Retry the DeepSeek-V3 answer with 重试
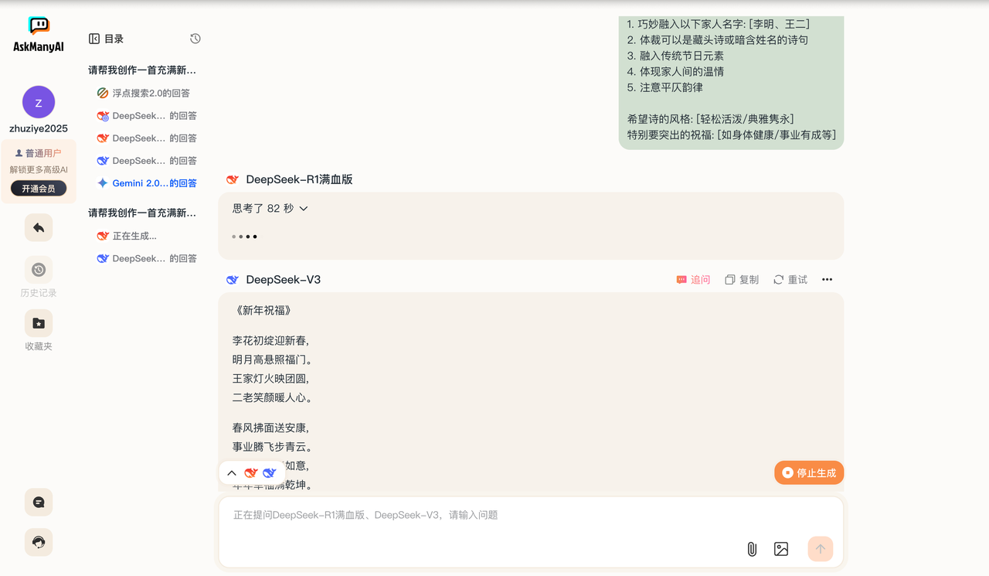 pyautogui.click(x=790, y=280)
